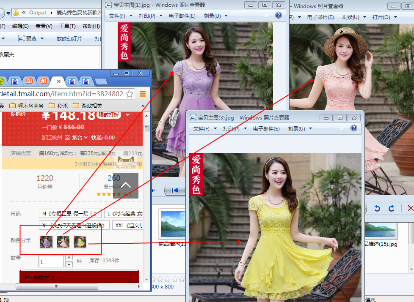Click 电子邮件(E) in the right photo viewer
This screenshot has width=414, height=302.
pyautogui.click(x=320, y=17)
